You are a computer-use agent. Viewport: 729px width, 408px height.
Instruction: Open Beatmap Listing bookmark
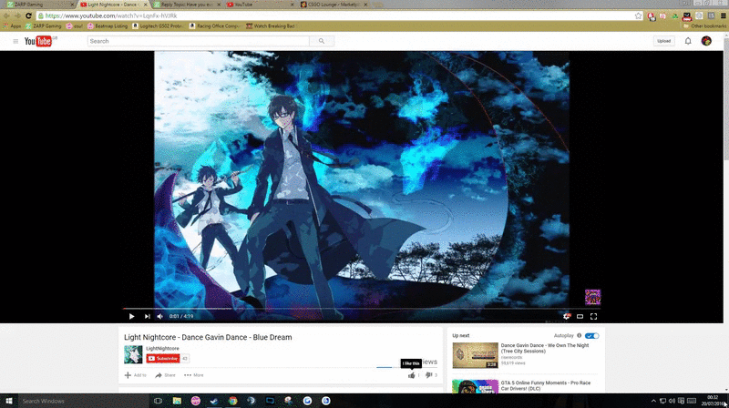tap(108, 26)
